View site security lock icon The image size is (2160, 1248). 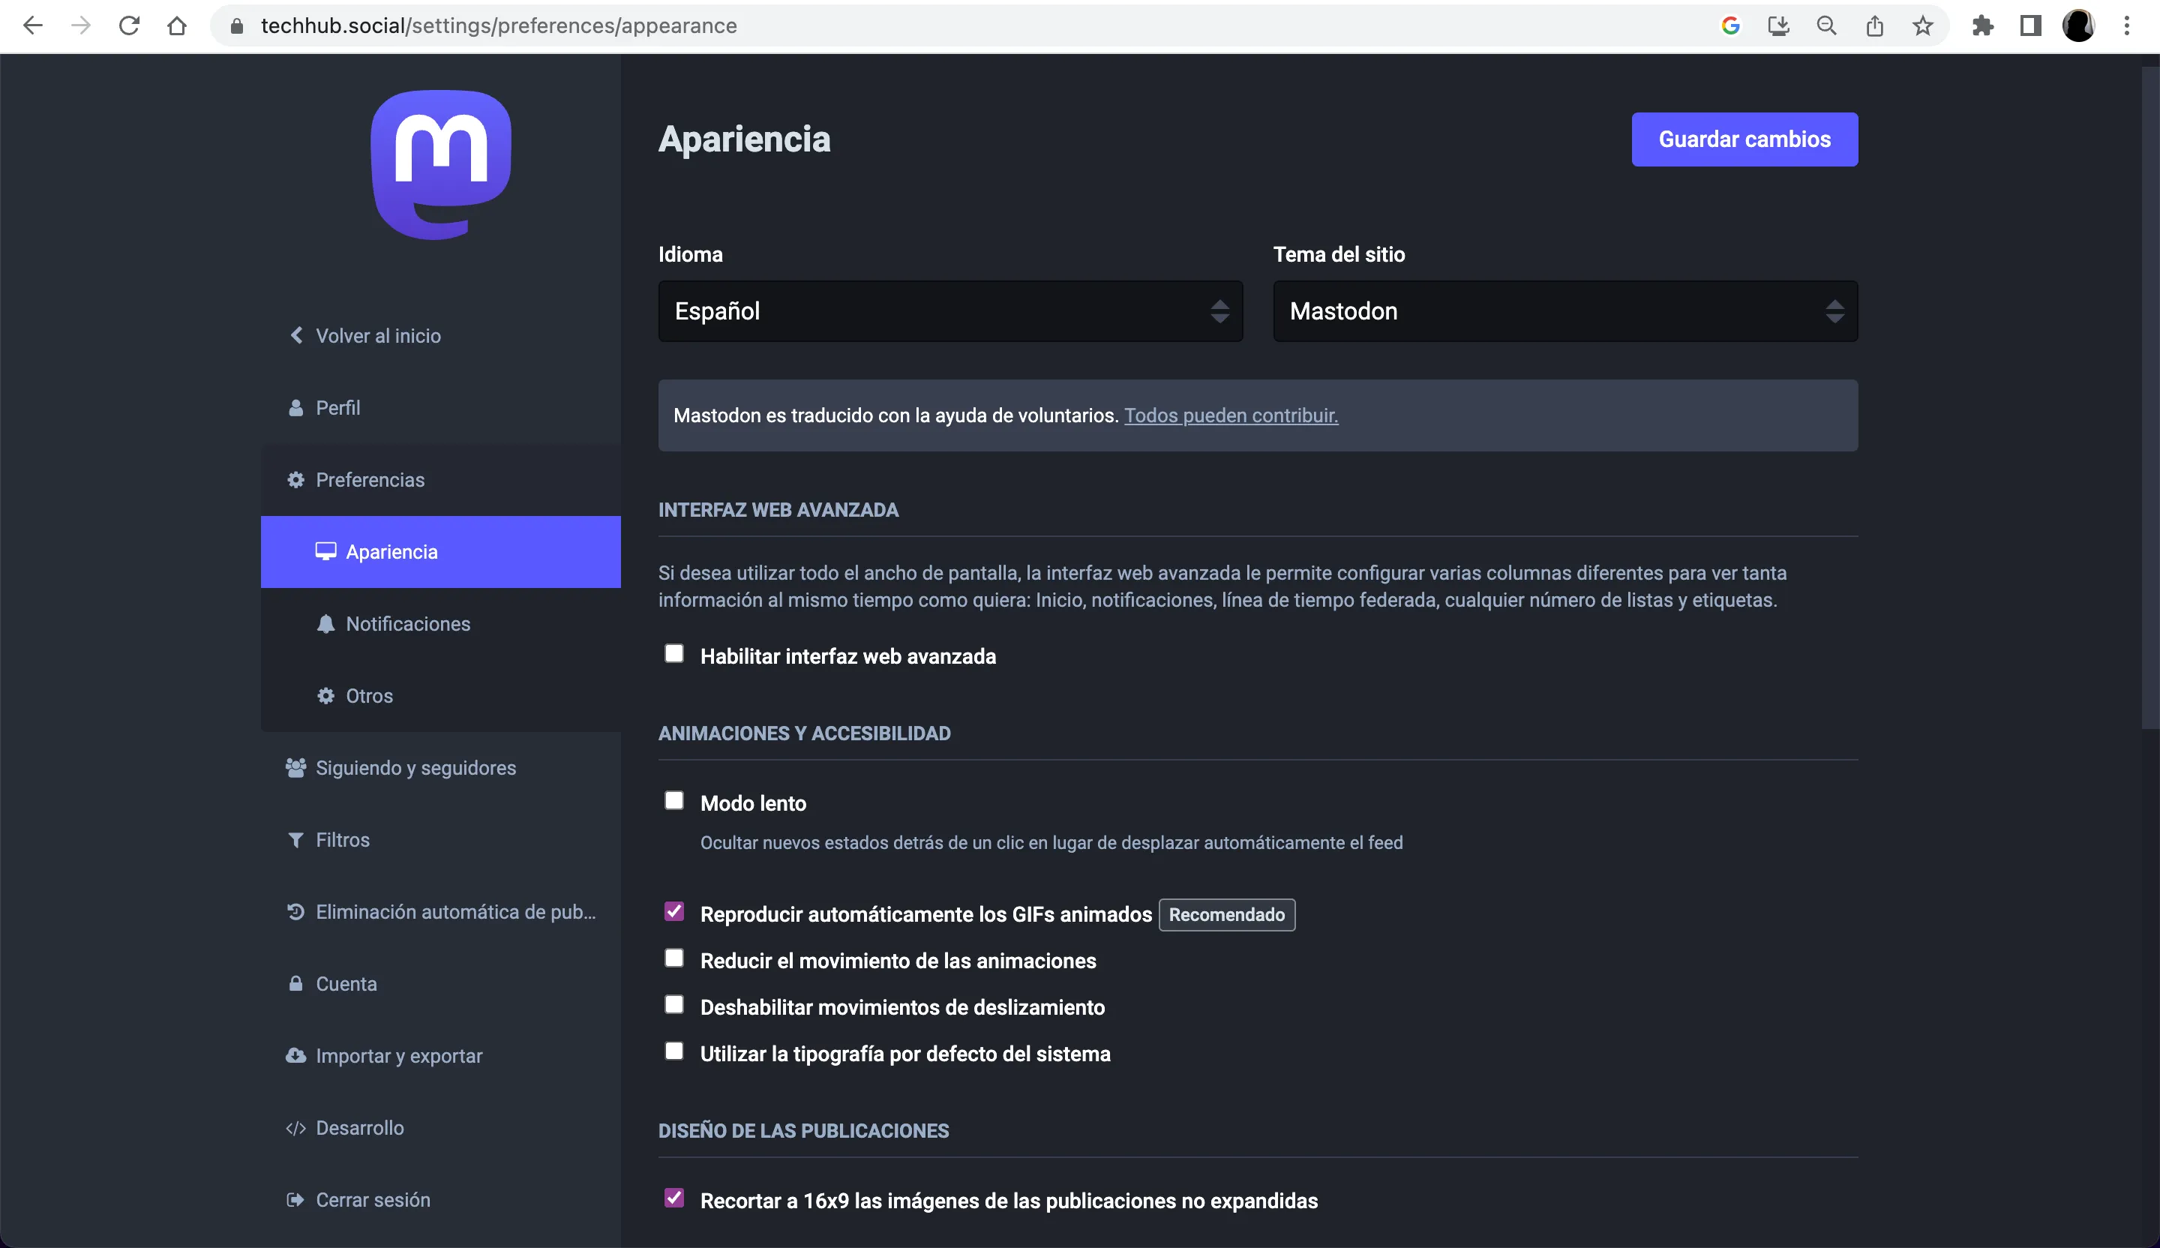(x=238, y=25)
